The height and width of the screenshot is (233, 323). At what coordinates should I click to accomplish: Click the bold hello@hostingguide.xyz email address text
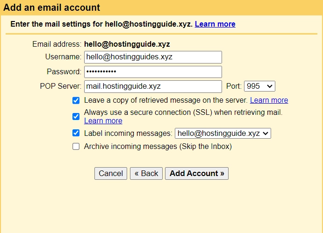pos(127,44)
